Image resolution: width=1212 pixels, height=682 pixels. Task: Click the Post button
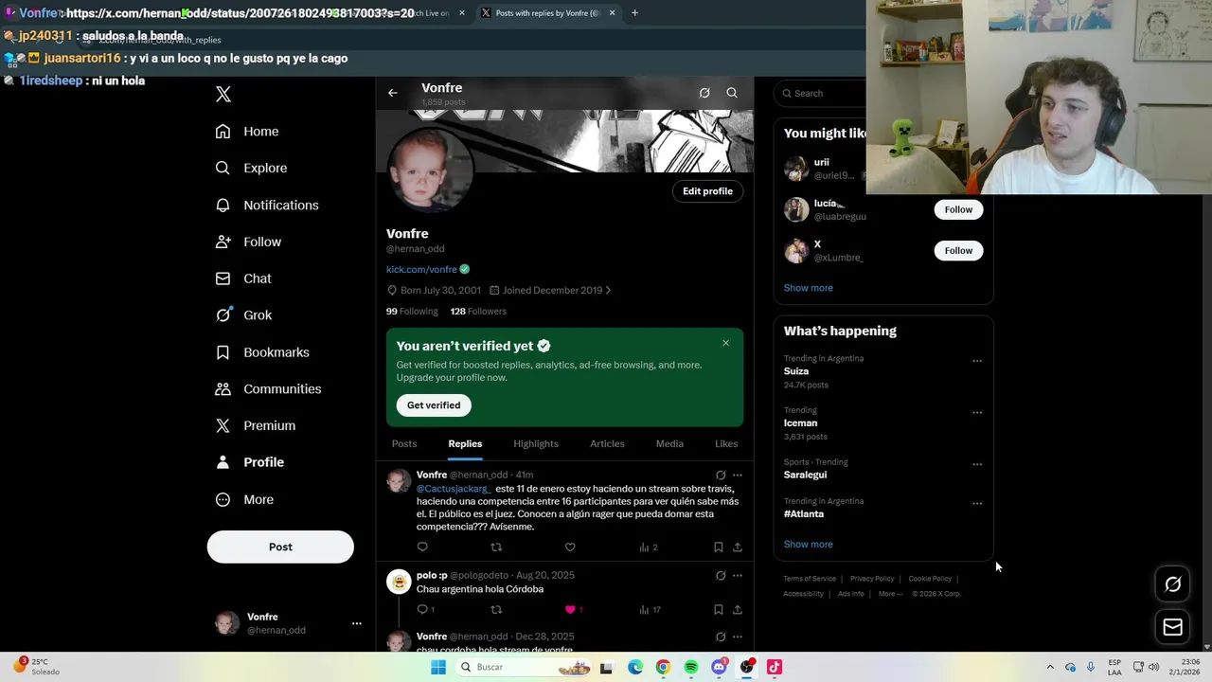pos(280,547)
